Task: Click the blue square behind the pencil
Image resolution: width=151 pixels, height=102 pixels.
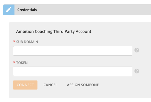Action: click(x=9, y=10)
